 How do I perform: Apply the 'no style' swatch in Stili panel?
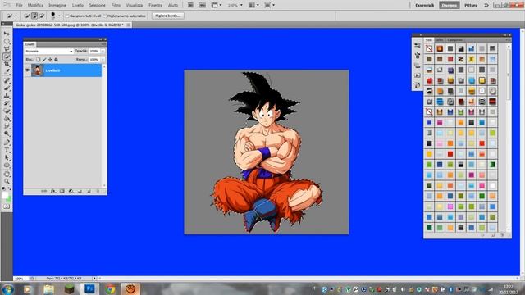[x=429, y=48]
